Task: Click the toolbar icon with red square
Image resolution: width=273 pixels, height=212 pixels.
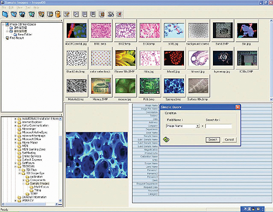Action: [x=120, y=14]
